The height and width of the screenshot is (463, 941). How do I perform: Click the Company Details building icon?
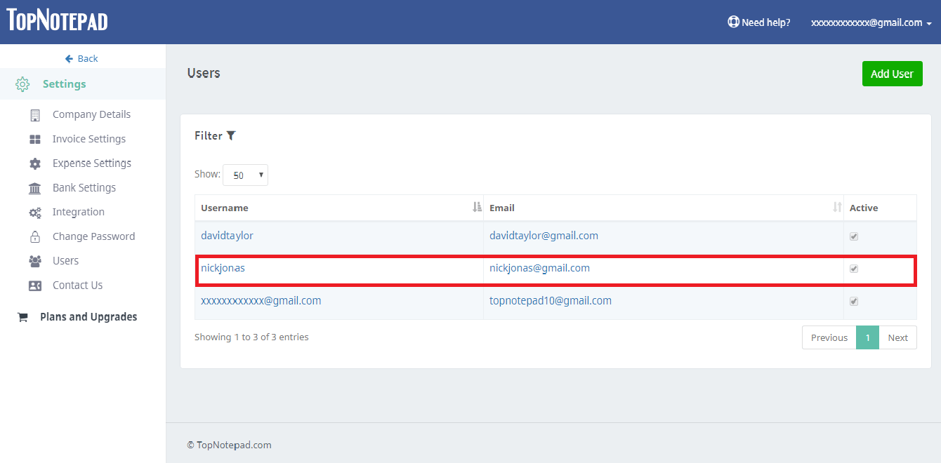[35, 115]
